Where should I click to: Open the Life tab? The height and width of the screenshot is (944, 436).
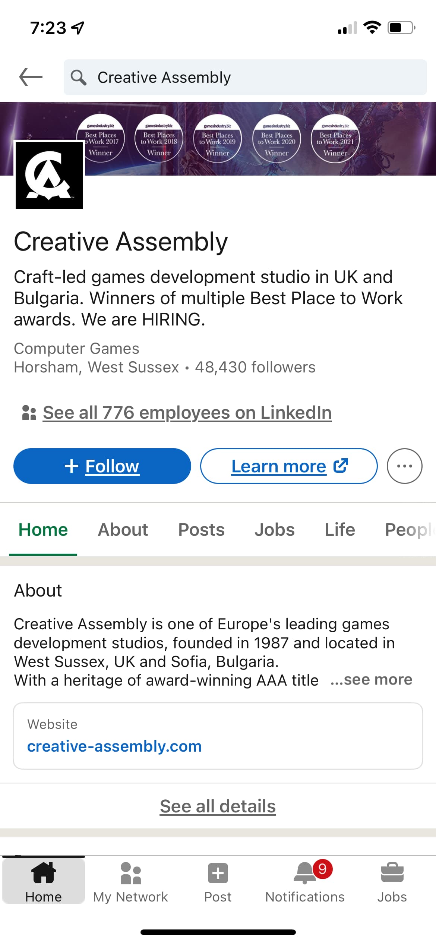tap(340, 530)
